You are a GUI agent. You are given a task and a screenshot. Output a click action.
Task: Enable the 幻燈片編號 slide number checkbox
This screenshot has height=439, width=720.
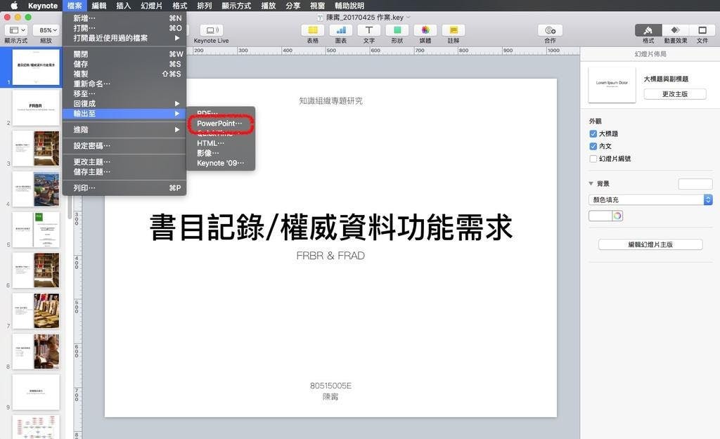[x=593, y=159]
